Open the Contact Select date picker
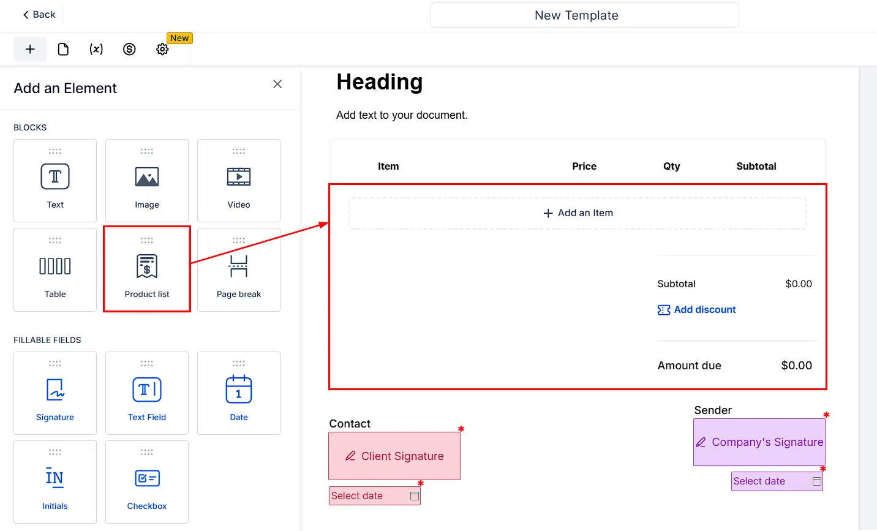 [375, 496]
